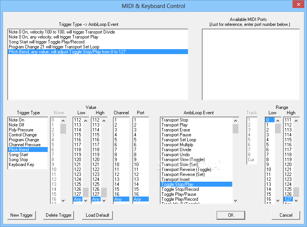Click the New Trigger button
This screenshot has width=307, height=227.
[21, 215]
